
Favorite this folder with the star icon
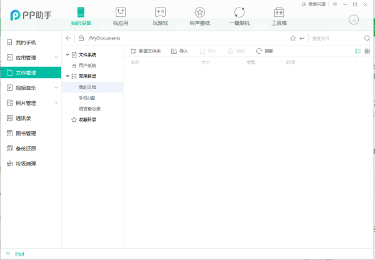[293, 38]
